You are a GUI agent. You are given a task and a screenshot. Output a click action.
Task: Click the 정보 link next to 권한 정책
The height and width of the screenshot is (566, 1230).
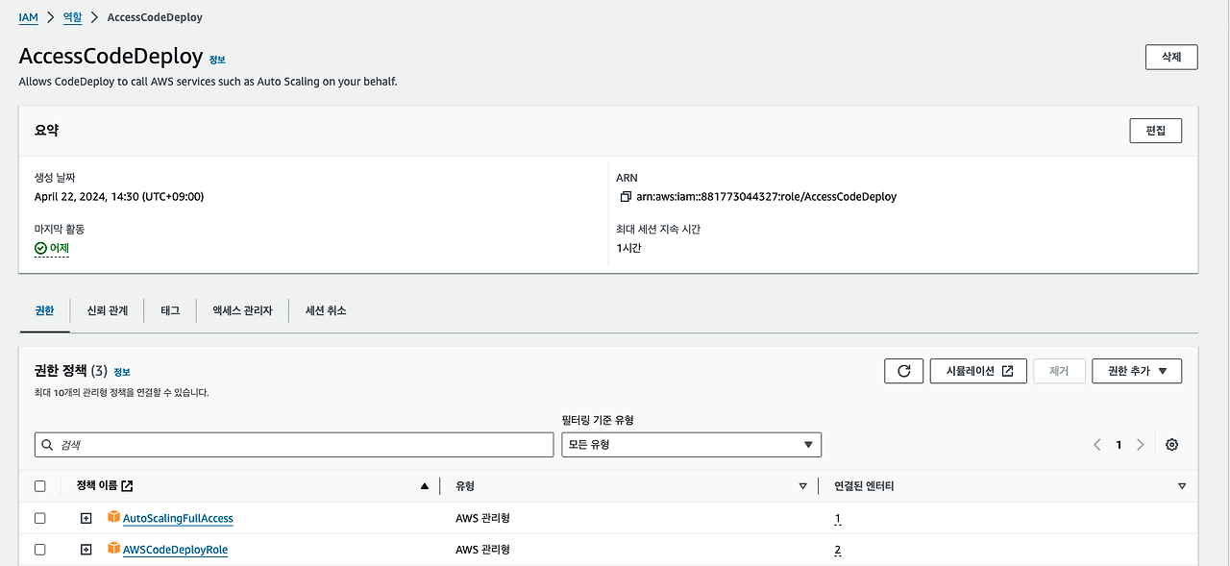122,372
